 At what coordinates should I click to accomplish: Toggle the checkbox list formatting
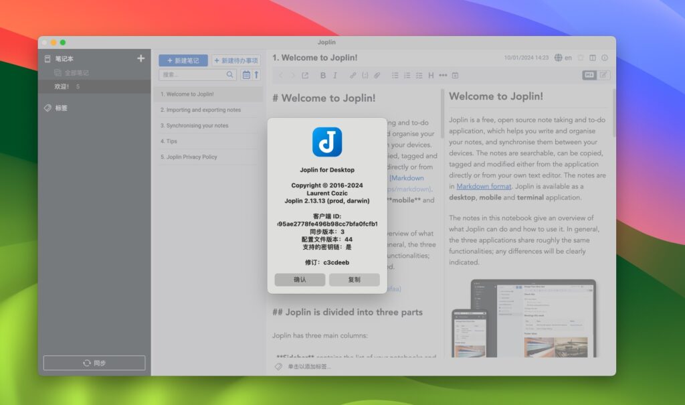click(419, 75)
